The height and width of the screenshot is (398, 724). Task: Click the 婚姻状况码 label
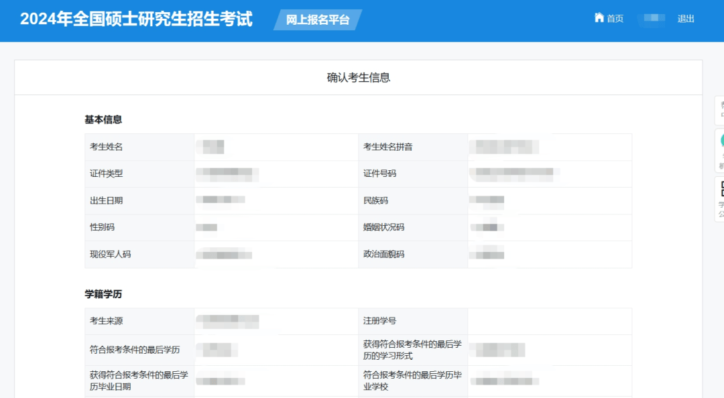(383, 227)
